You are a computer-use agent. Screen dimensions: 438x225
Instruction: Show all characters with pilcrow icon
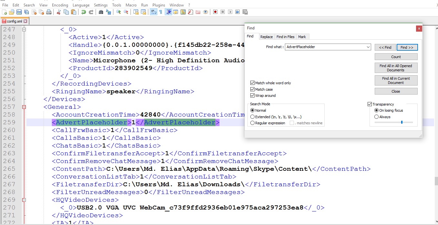pyautogui.click(x=161, y=12)
